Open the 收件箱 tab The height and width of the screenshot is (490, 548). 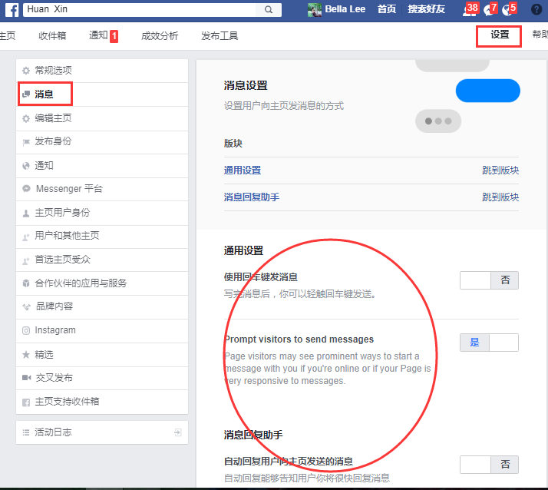coord(52,35)
